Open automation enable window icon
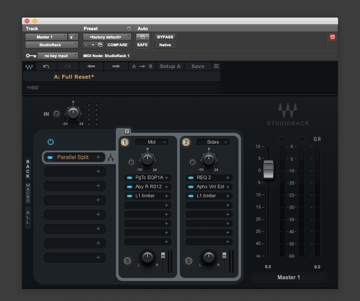This screenshot has height=301, width=360. (143, 37)
